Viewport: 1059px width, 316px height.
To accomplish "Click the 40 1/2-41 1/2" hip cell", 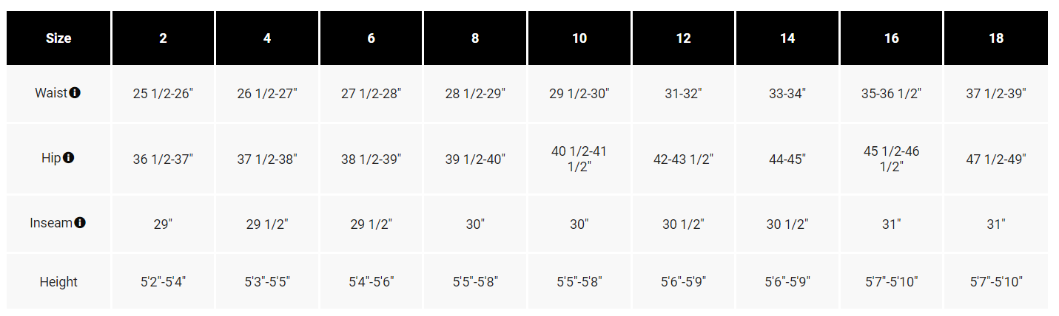I will pyautogui.click(x=579, y=159).
